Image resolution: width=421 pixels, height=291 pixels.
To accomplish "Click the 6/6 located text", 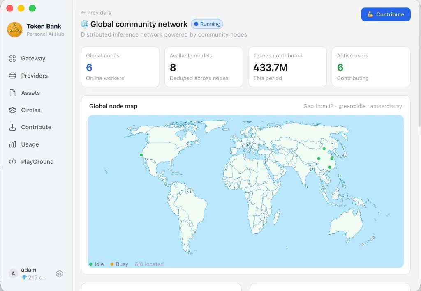I will pos(149,264).
